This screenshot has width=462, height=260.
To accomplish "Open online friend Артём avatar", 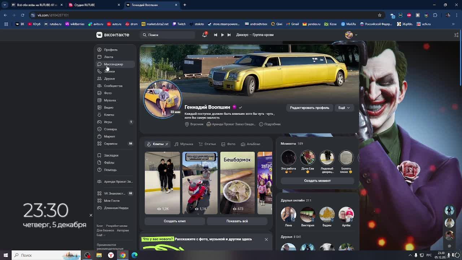I will click(346, 214).
